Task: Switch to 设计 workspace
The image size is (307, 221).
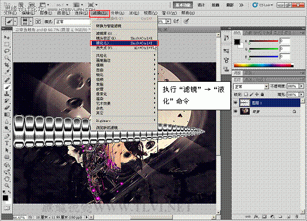Action: 201,5
